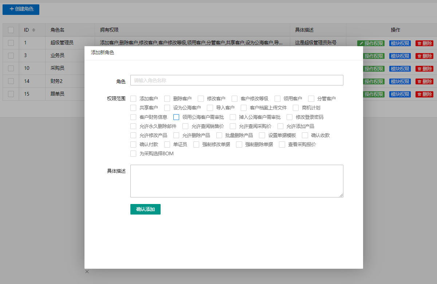Click 删除 button for 超级管理员 row

(424, 43)
